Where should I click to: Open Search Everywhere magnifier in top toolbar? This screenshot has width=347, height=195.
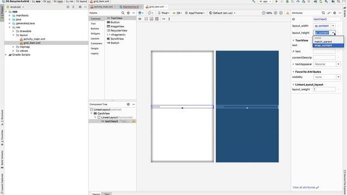pos(338,1)
